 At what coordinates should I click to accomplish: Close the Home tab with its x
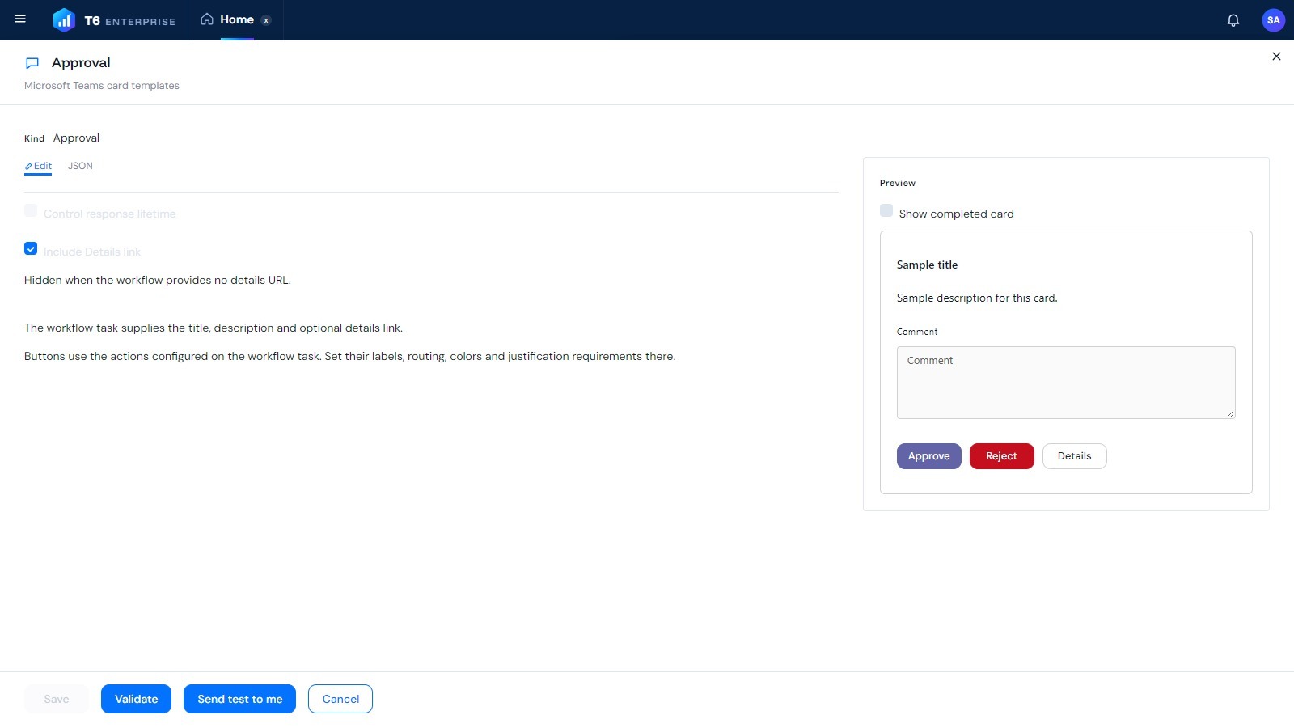tap(266, 20)
